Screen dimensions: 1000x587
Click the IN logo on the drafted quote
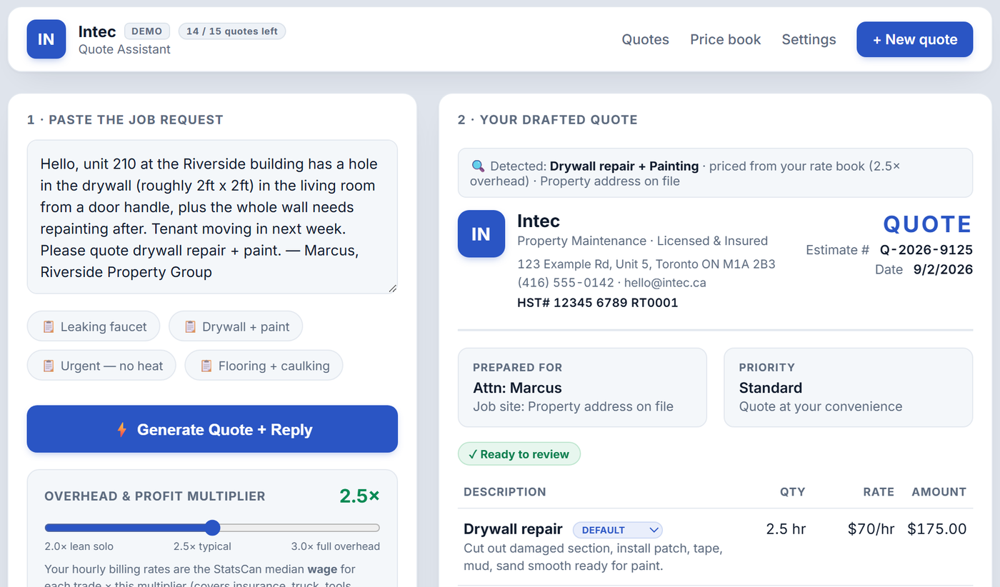pos(481,234)
